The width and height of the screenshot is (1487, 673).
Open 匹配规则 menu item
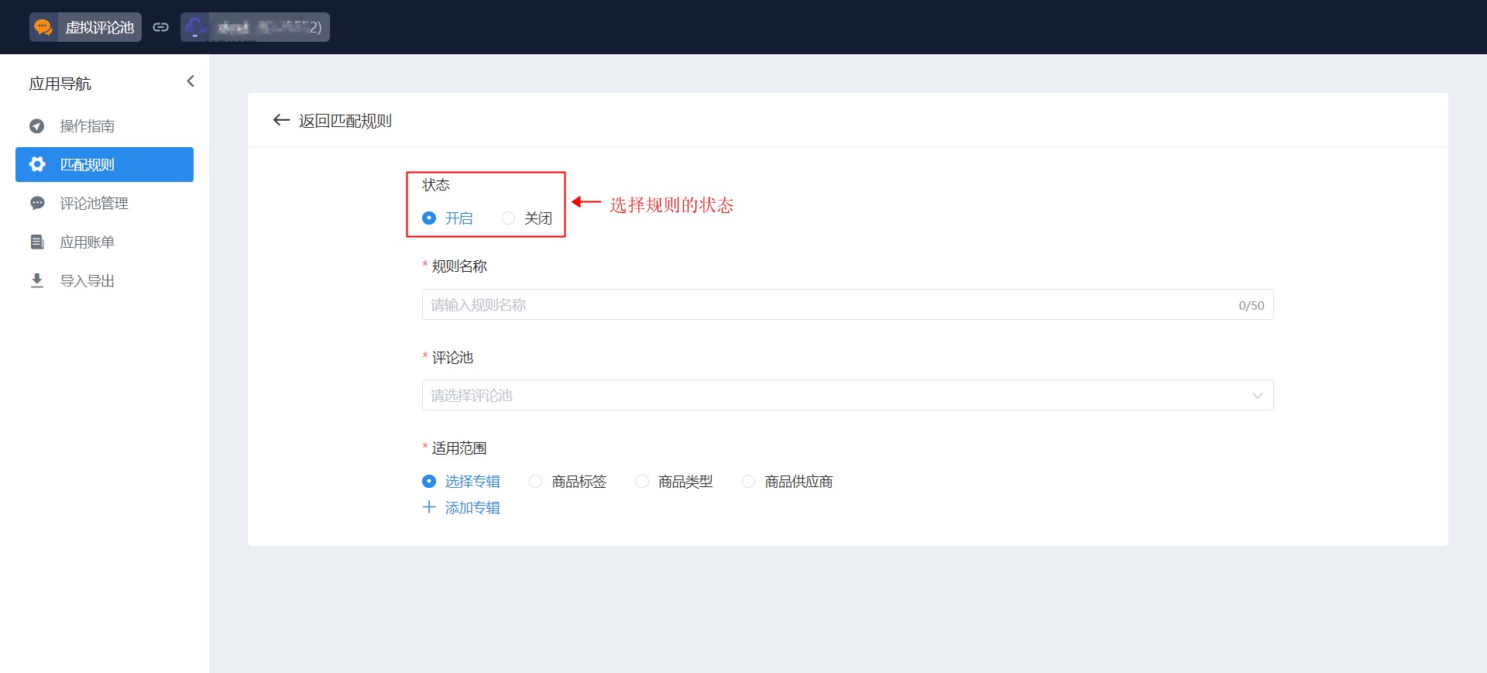click(x=105, y=164)
